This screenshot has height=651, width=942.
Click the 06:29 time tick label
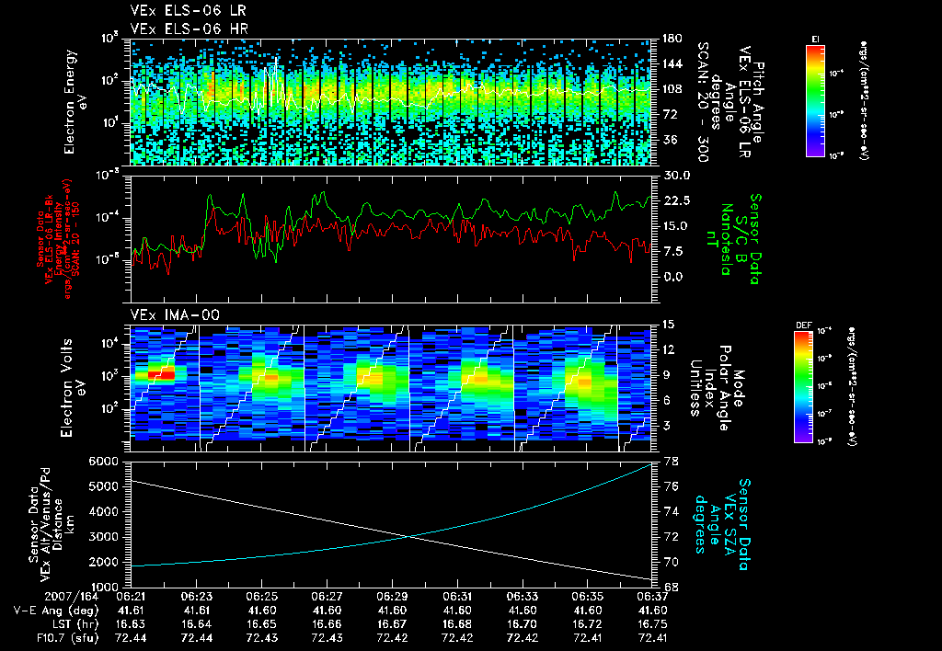pyautogui.click(x=392, y=597)
